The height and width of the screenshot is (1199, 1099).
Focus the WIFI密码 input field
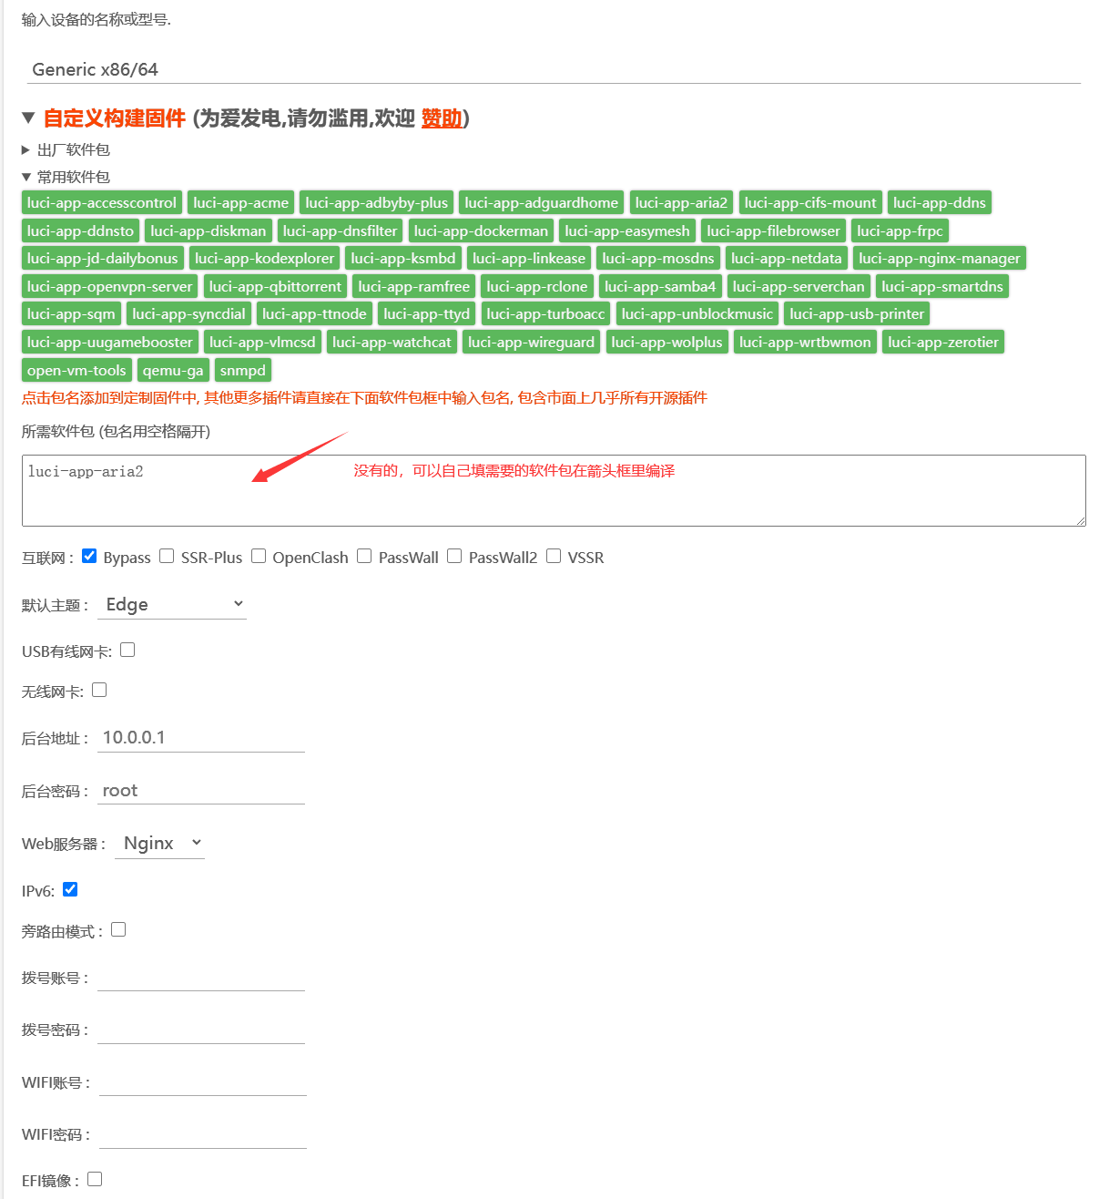click(x=203, y=1134)
